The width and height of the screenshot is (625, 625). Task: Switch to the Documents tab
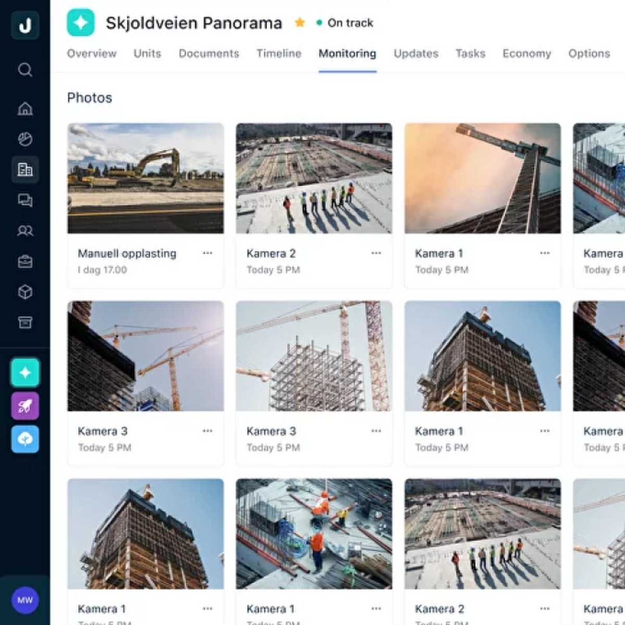click(x=209, y=53)
